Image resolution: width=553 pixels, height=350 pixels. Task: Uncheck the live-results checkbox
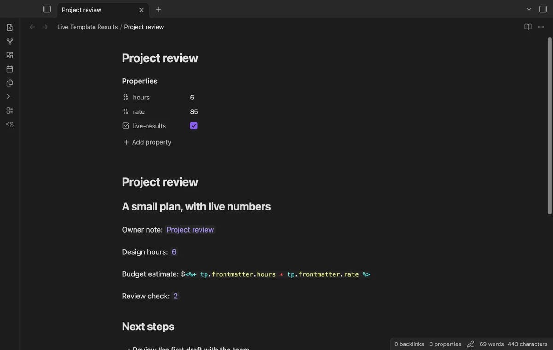coord(194,126)
